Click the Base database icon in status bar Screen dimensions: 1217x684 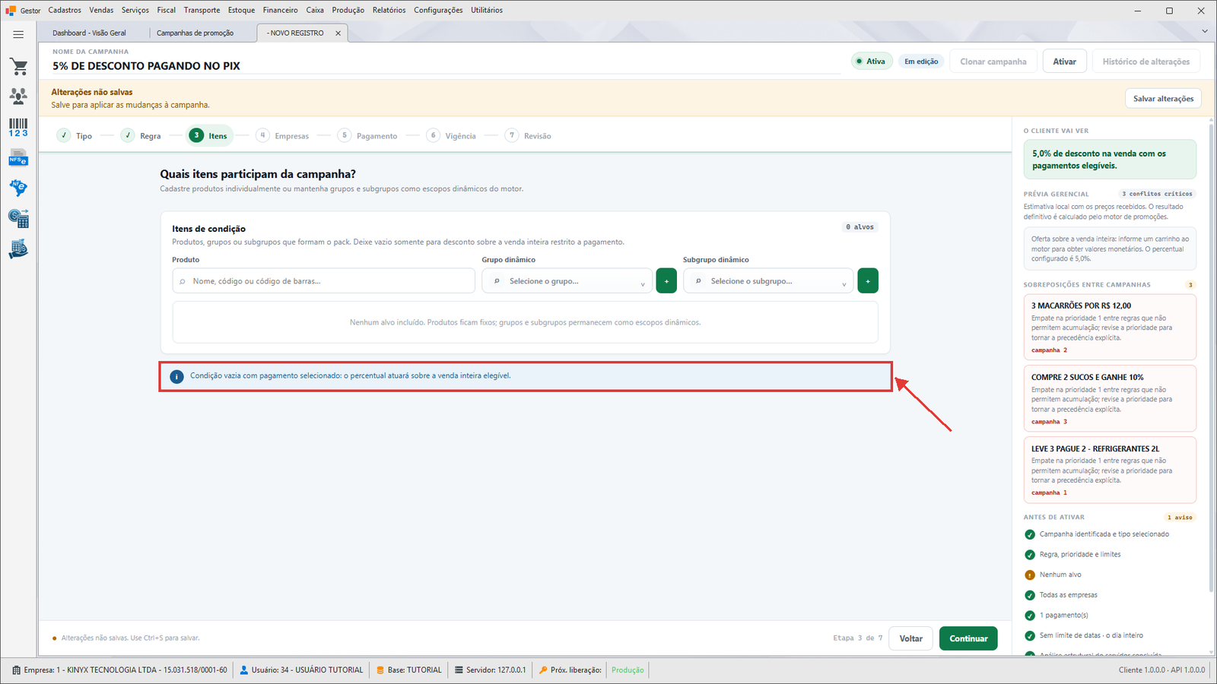[x=380, y=670]
